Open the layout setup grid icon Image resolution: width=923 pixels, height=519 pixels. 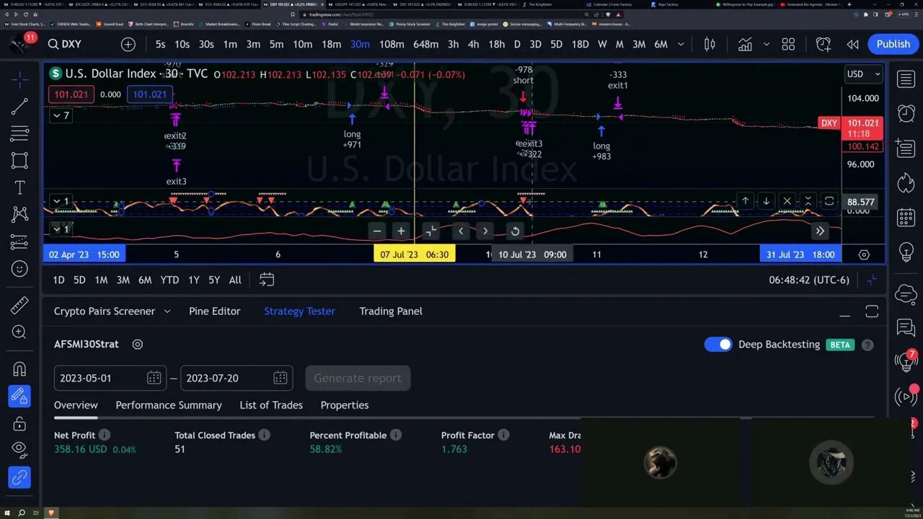pyautogui.click(x=788, y=44)
